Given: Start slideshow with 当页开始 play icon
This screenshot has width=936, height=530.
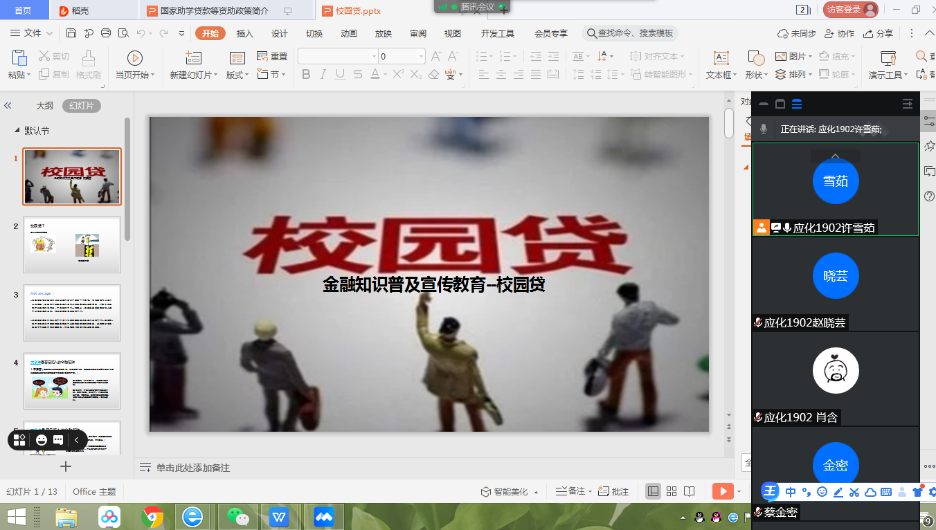Looking at the screenshot, I should pyautogui.click(x=134, y=59).
